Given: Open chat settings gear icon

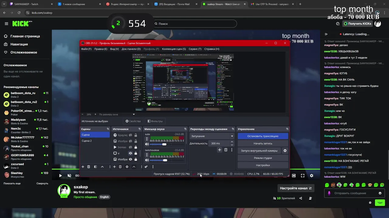Looking at the screenshot, I should click(x=370, y=203).
